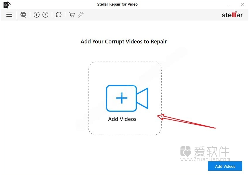Click the Stellar Repair for Video title
This screenshot has width=249, height=176.
point(117,4)
